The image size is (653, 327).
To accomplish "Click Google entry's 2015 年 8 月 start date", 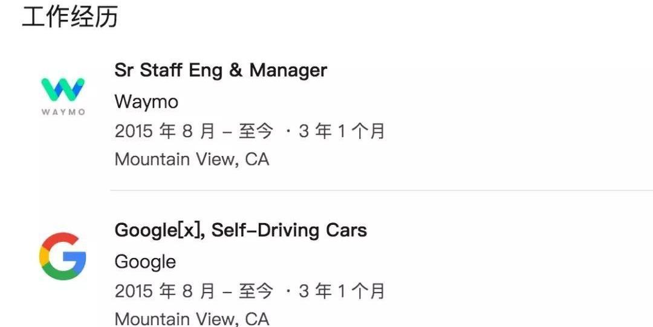I will [x=165, y=291].
